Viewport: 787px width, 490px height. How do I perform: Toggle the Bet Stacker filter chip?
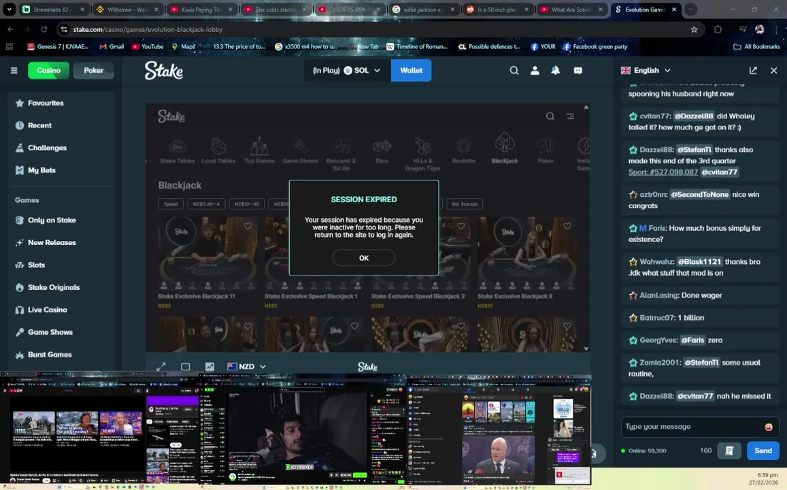(465, 204)
